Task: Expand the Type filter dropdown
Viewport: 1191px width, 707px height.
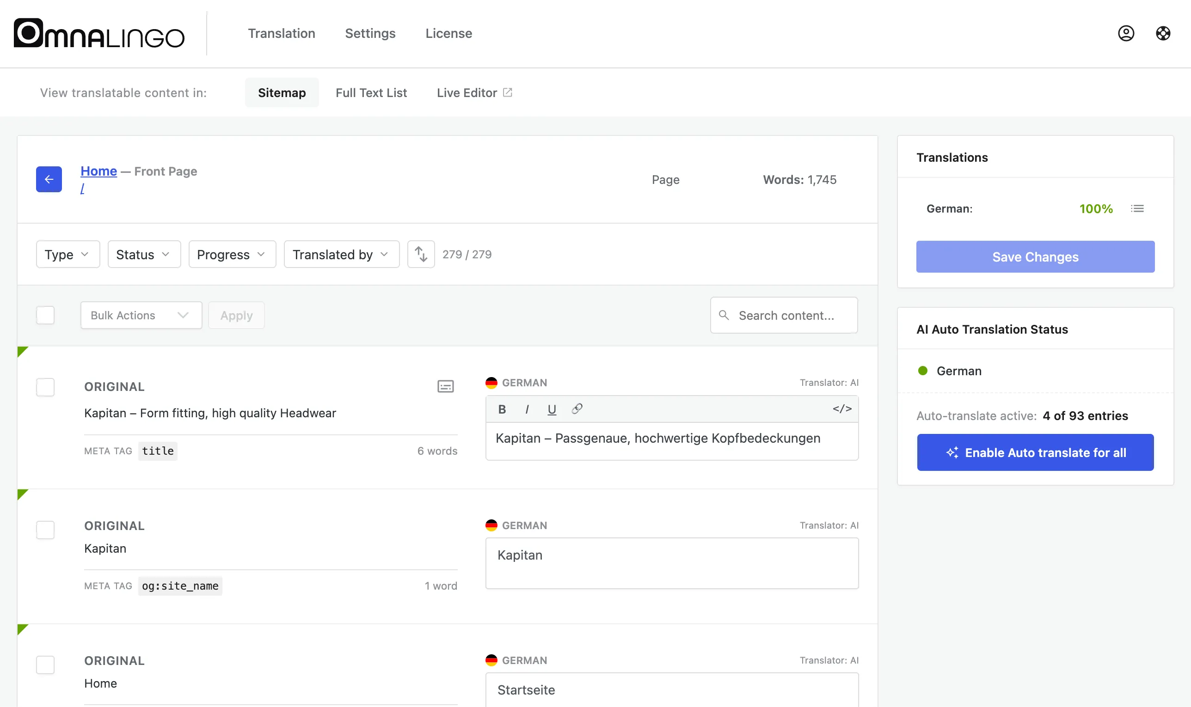Action: pyautogui.click(x=68, y=255)
